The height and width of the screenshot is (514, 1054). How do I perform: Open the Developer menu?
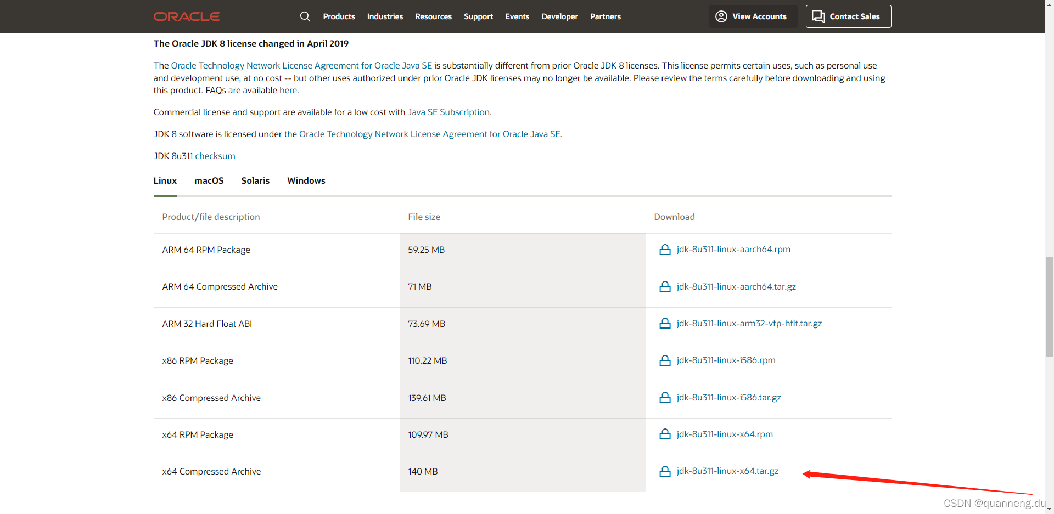(559, 16)
